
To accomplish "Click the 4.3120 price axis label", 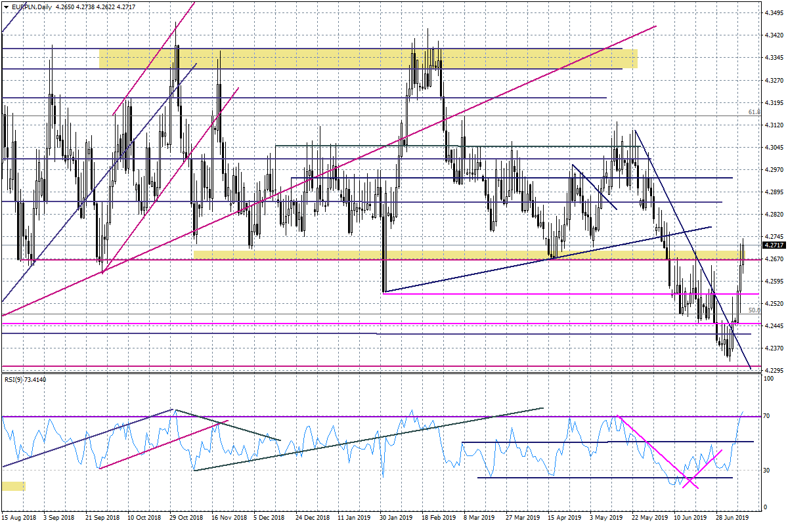I will point(775,125).
